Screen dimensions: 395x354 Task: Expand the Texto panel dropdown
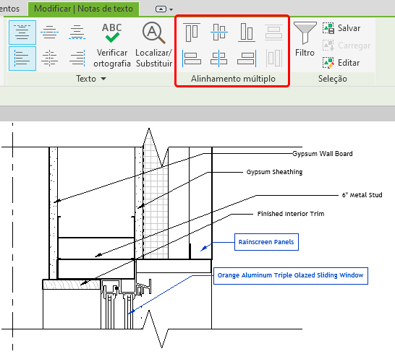[103, 79]
